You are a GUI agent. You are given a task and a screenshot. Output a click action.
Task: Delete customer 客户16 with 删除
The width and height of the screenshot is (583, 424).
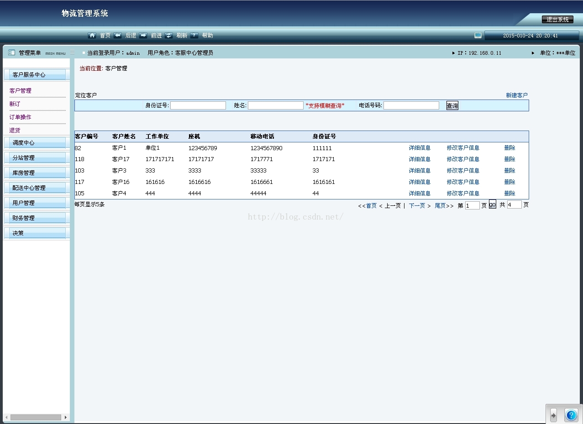510,182
